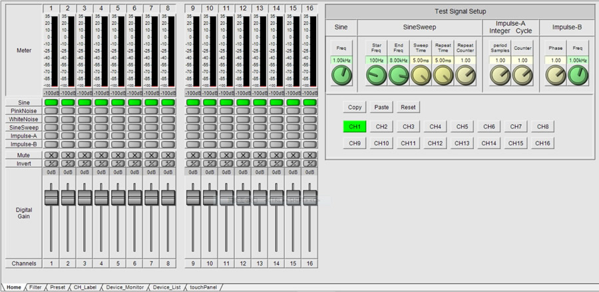Click the Sweep Time knob

point(421,74)
